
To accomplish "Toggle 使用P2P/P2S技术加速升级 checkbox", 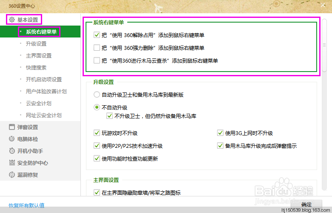I will [x=97, y=146].
